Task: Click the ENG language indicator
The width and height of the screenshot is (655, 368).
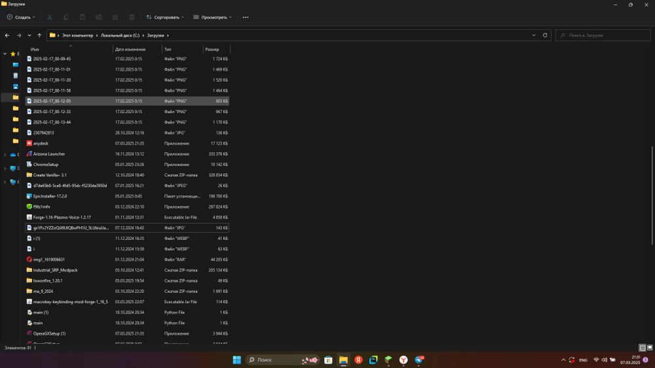Action: point(583,360)
